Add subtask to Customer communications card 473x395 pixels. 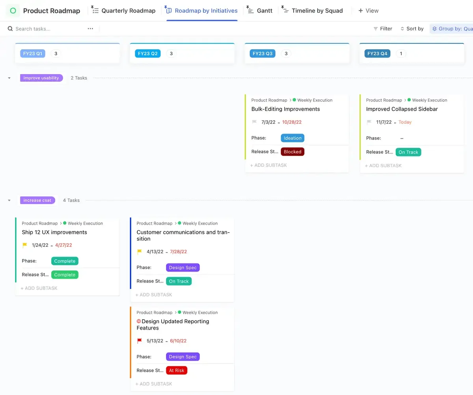(x=154, y=295)
